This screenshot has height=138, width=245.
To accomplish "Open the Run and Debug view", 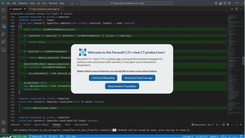I will [x=4, y=34].
